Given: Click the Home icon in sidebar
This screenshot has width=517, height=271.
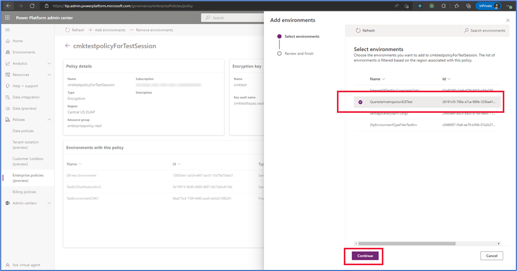Looking at the screenshot, I should coord(8,41).
